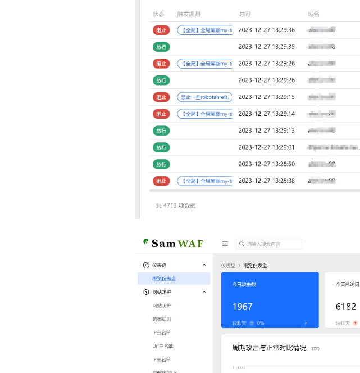This screenshot has height=373, width=360.
Task: Click the 仪表盘 breadcrumb link
Action: pyautogui.click(x=228, y=266)
